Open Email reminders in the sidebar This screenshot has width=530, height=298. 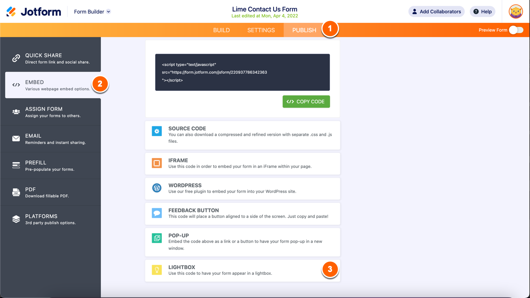tap(50, 139)
